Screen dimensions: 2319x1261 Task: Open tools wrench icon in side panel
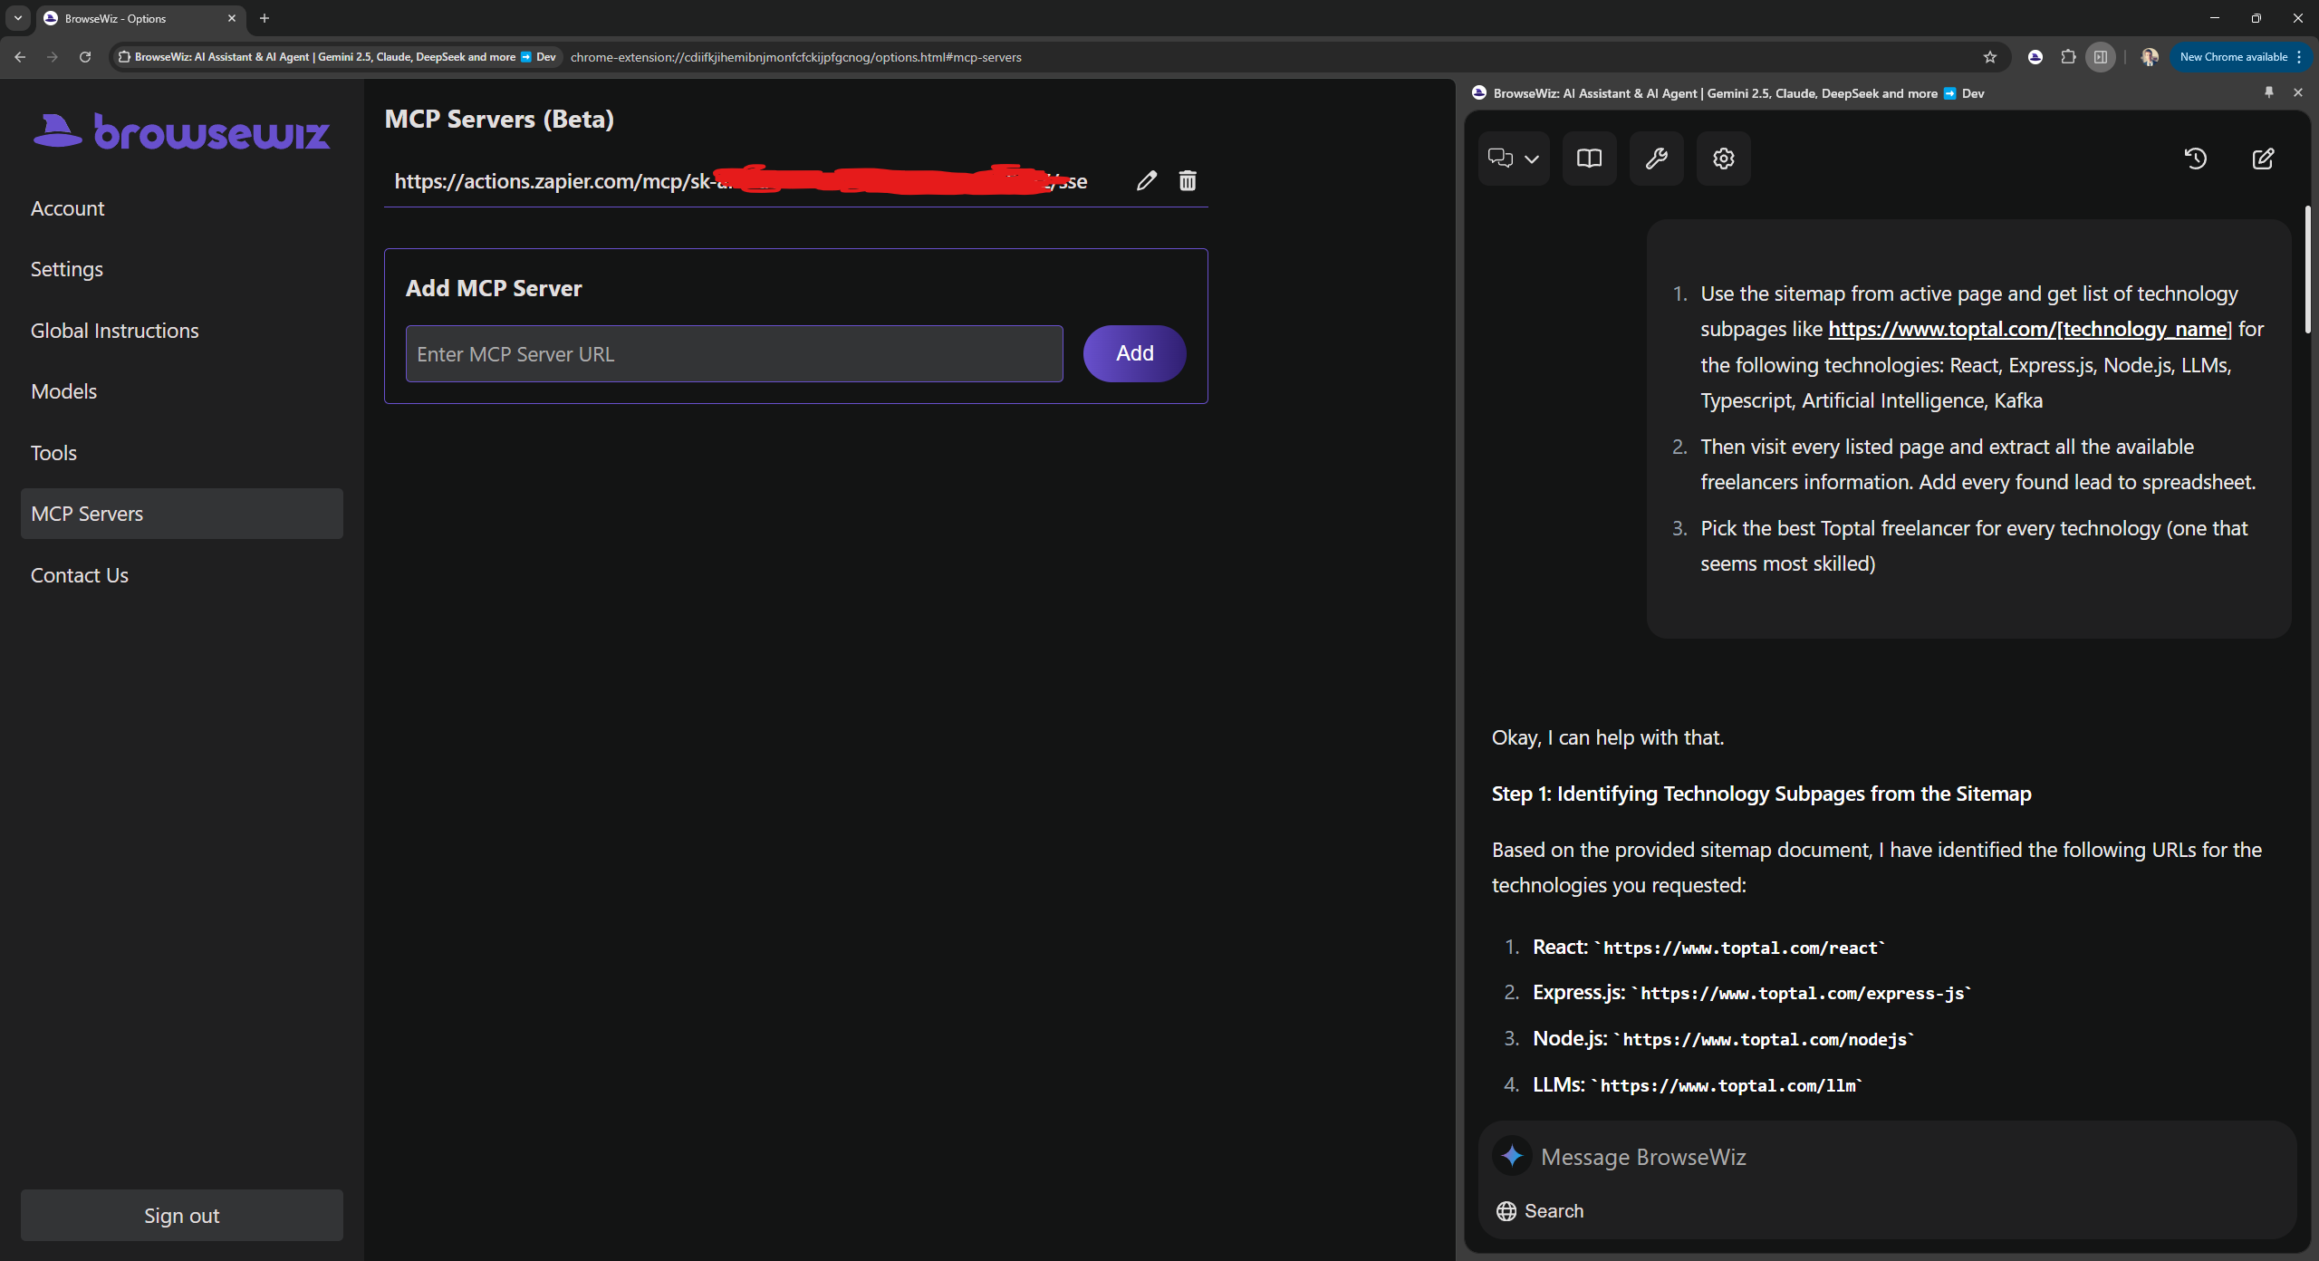click(x=1656, y=159)
